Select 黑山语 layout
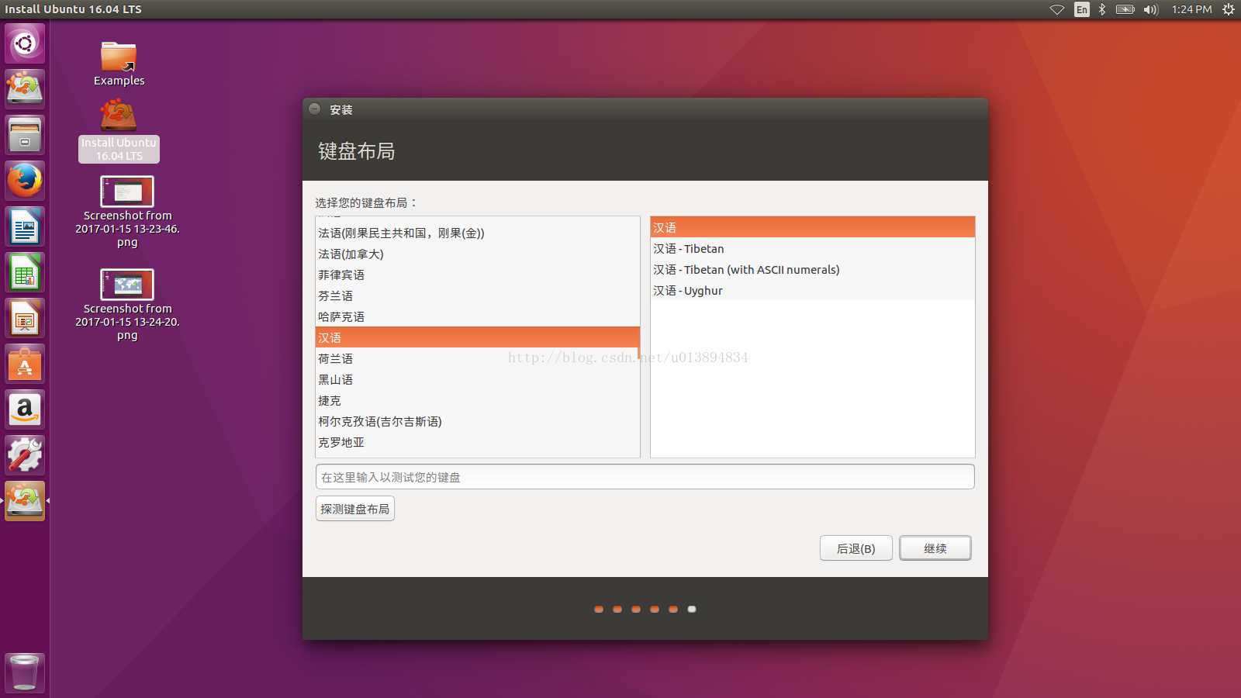This screenshot has width=1241, height=698. [x=478, y=379]
